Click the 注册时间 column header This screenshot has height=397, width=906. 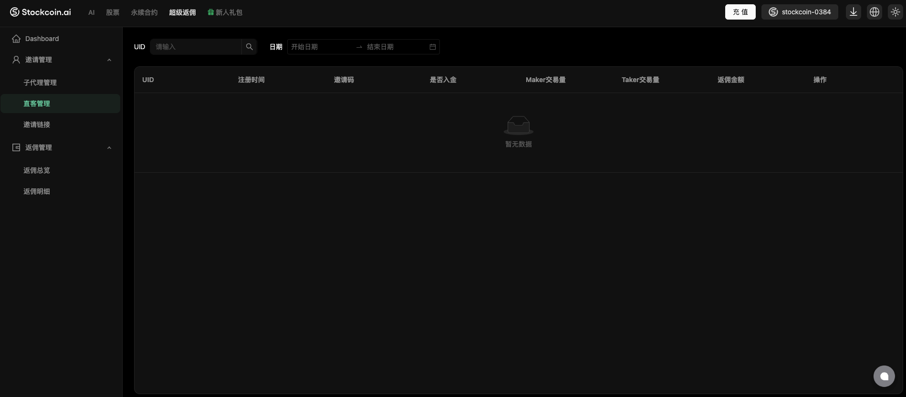tap(251, 80)
